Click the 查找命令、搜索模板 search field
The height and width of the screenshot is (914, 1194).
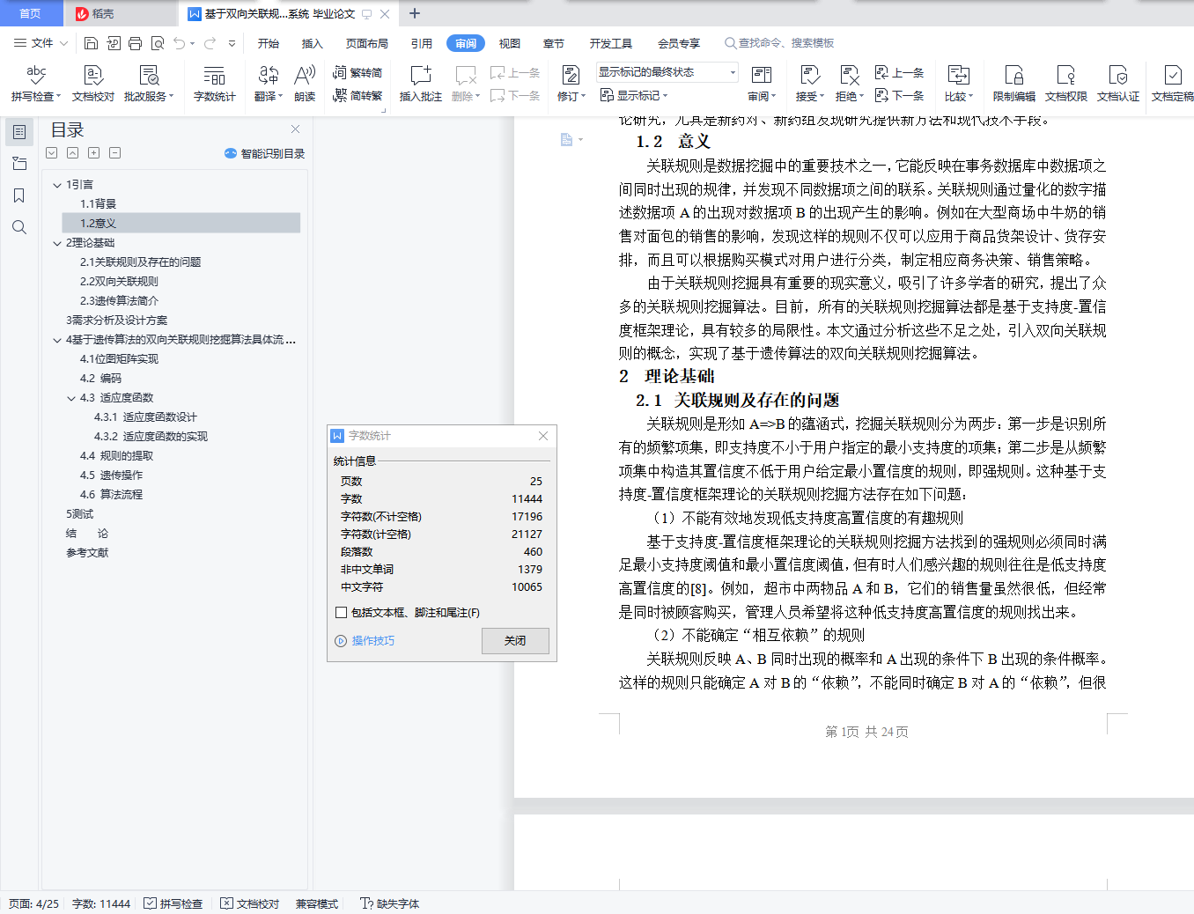778,43
